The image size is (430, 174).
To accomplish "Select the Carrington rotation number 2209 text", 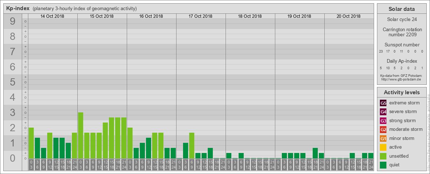I will (x=402, y=32).
